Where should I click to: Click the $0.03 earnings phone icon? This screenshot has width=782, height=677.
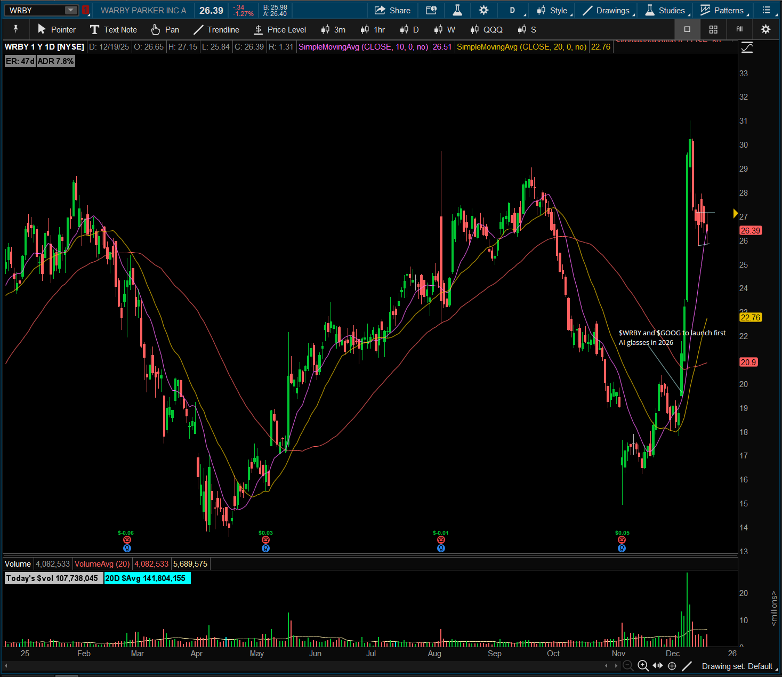coord(265,540)
